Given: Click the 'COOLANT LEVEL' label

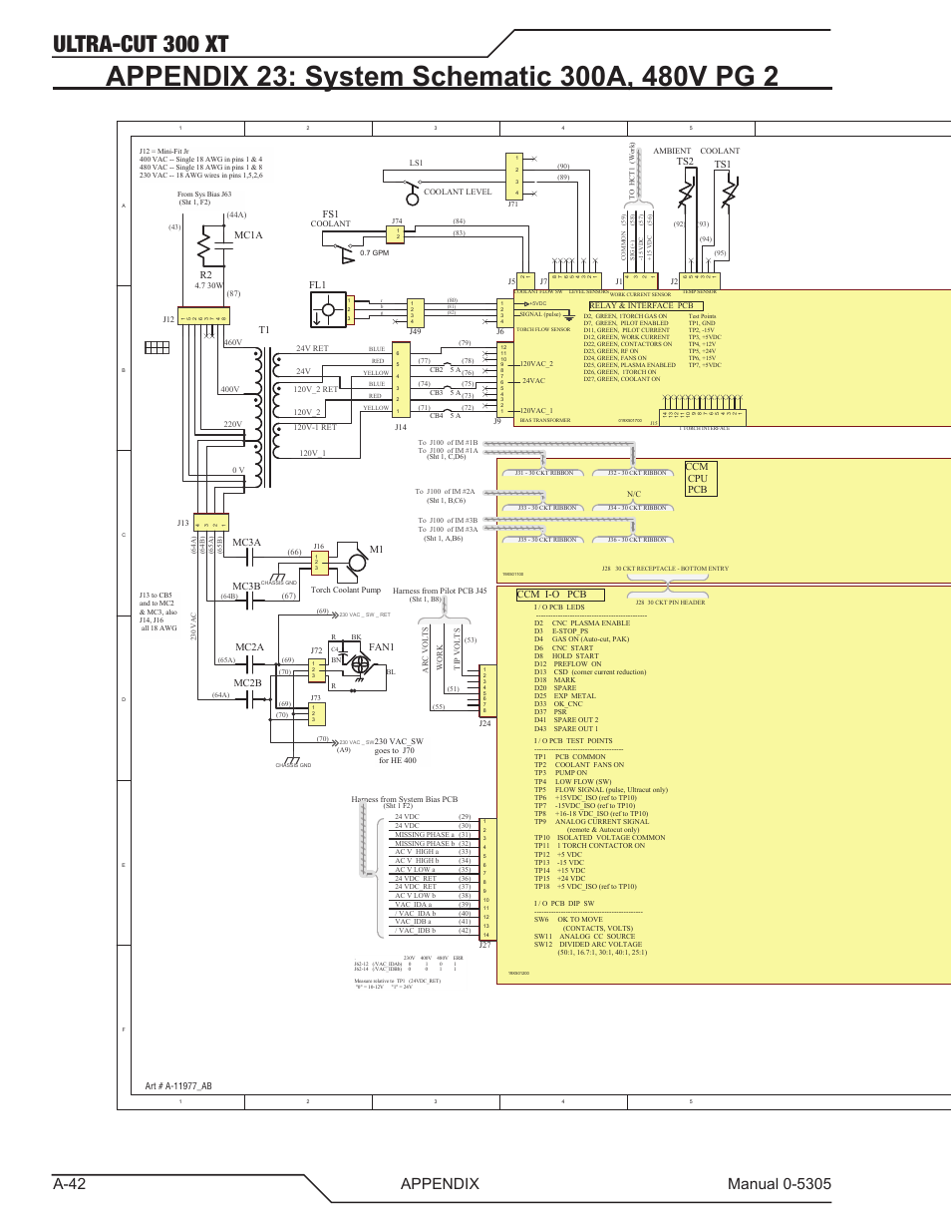Looking at the screenshot, I should point(458,192).
